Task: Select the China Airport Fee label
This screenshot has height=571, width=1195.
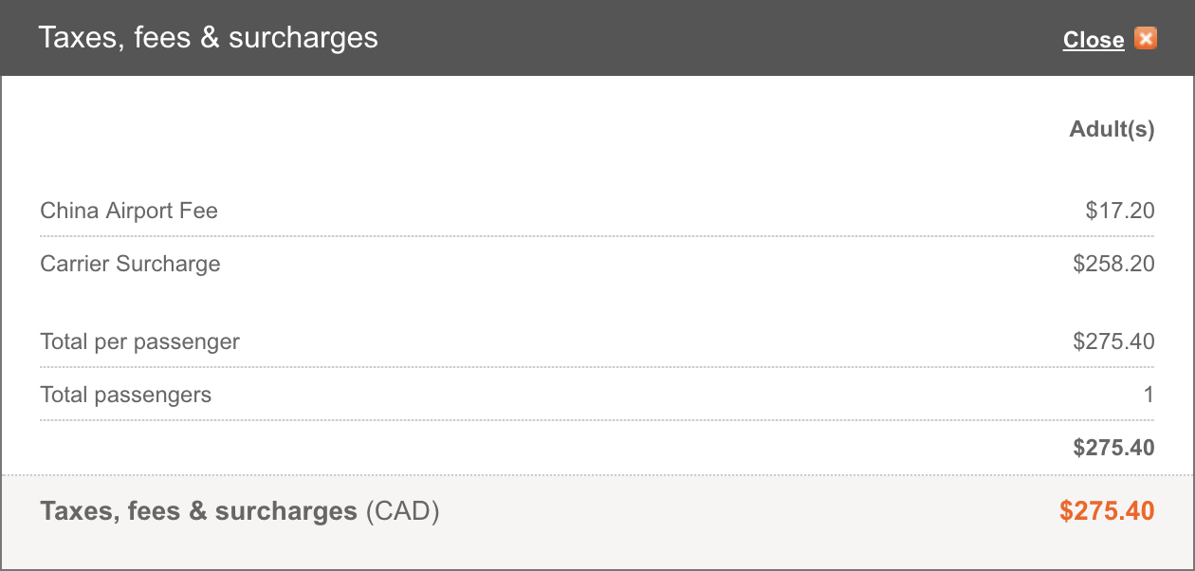Action: [129, 211]
